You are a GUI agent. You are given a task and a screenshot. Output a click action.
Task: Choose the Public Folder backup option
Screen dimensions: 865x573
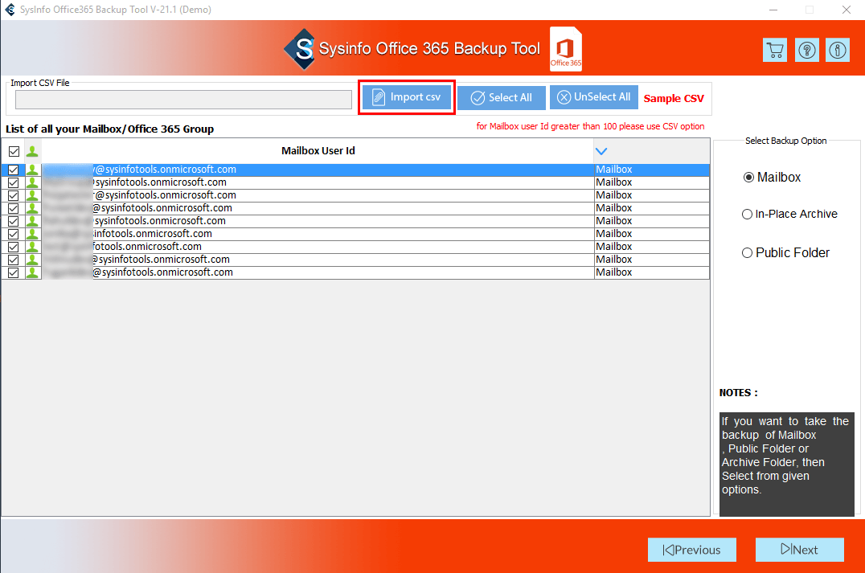[747, 253]
